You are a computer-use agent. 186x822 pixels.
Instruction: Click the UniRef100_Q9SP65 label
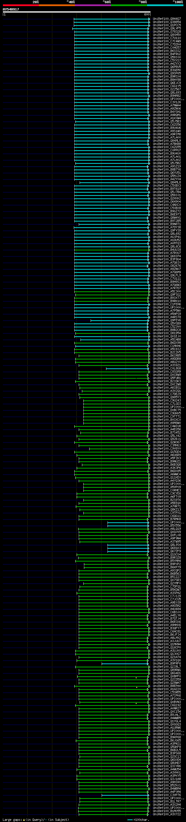(167, 73)
